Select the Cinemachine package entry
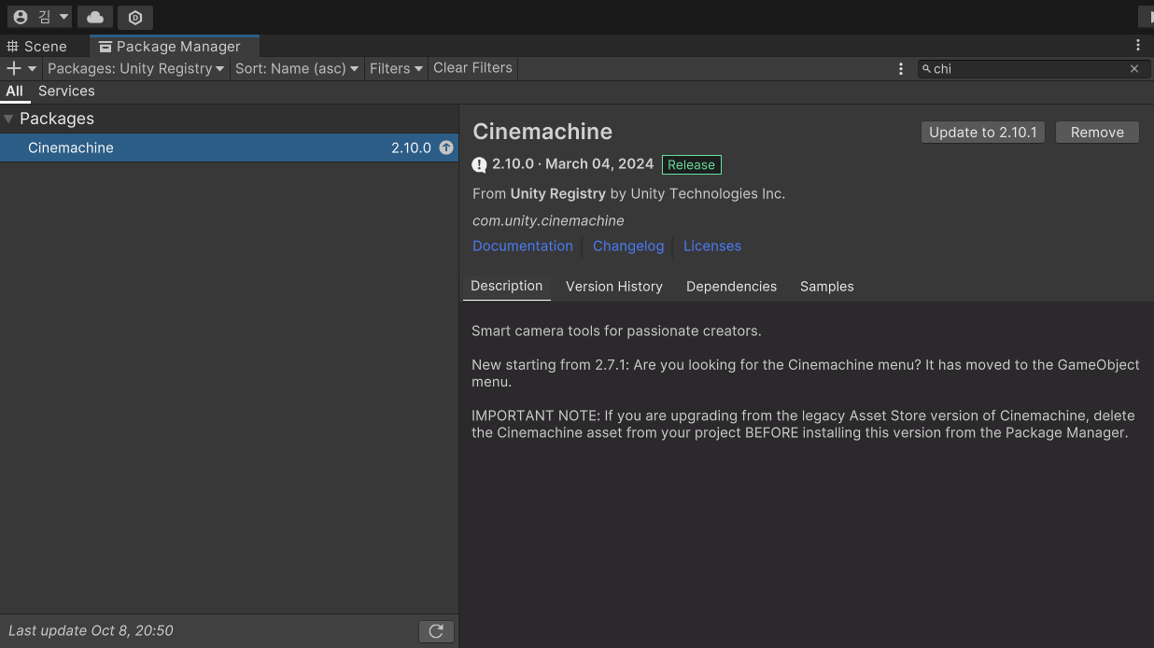 pos(229,148)
